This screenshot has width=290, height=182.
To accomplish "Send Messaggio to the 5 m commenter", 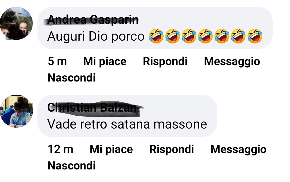I will 232,61.
